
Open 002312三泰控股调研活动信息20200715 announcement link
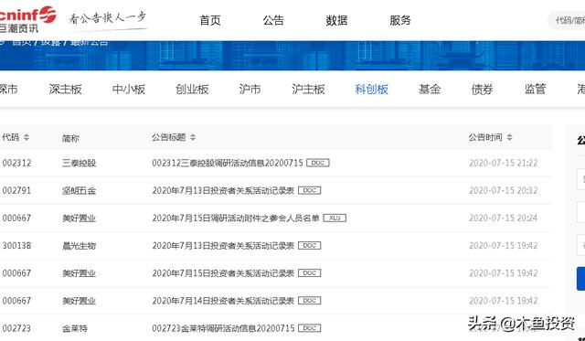(228, 163)
